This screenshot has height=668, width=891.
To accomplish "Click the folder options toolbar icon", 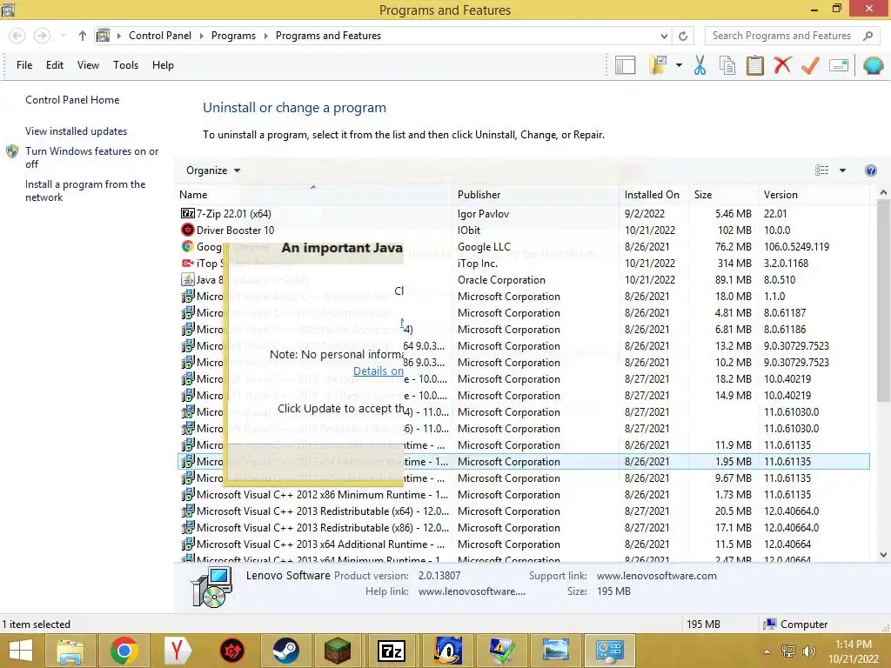I will click(658, 65).
